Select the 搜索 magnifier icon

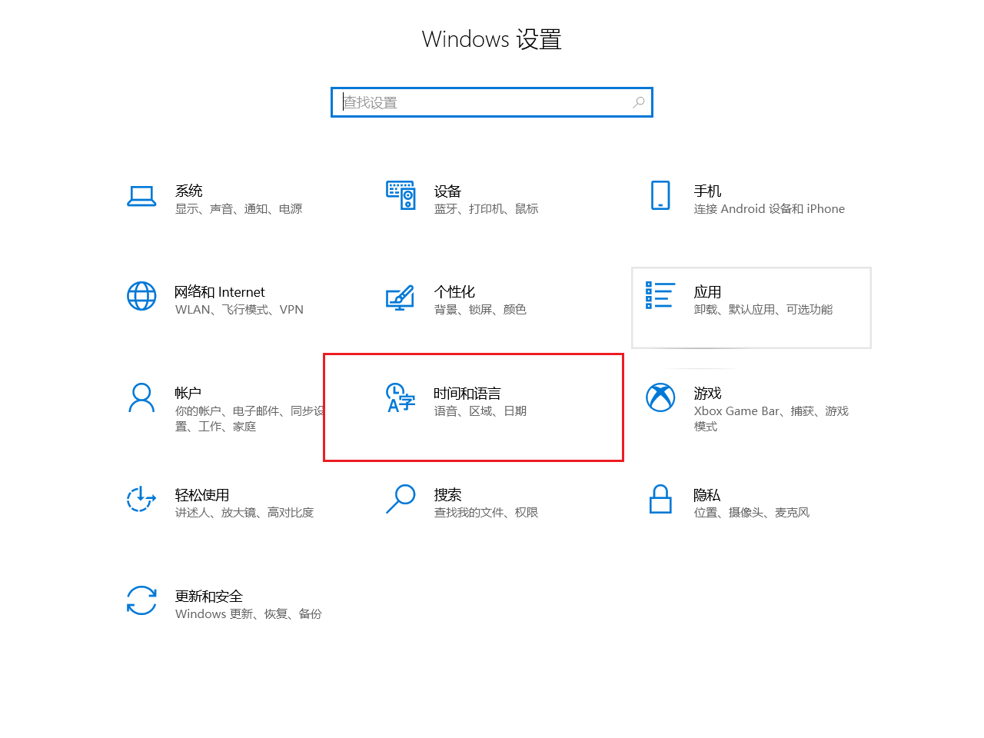[401, 500]
